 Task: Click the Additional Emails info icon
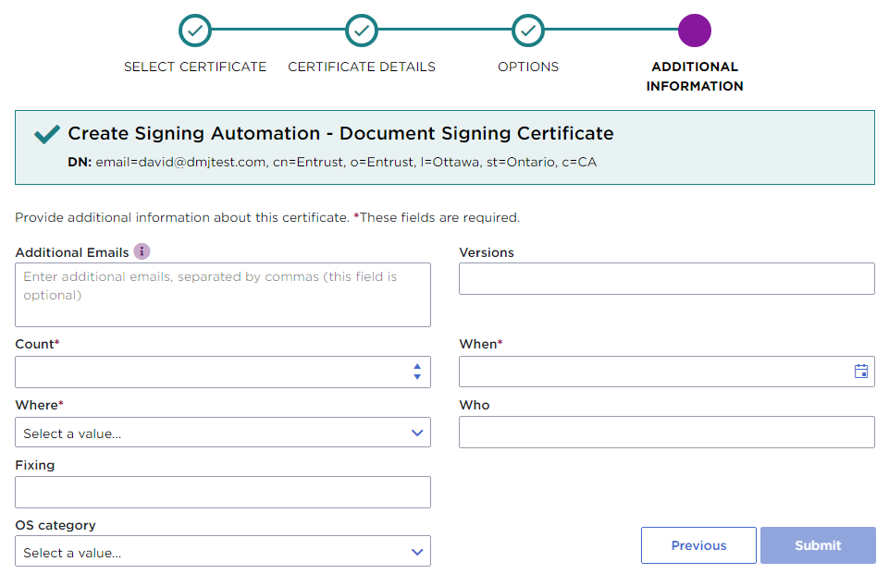tap(142, 251)
